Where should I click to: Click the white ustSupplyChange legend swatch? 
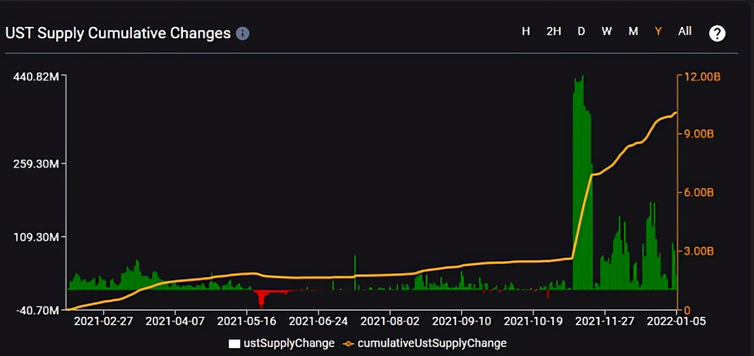coord(234,343)
